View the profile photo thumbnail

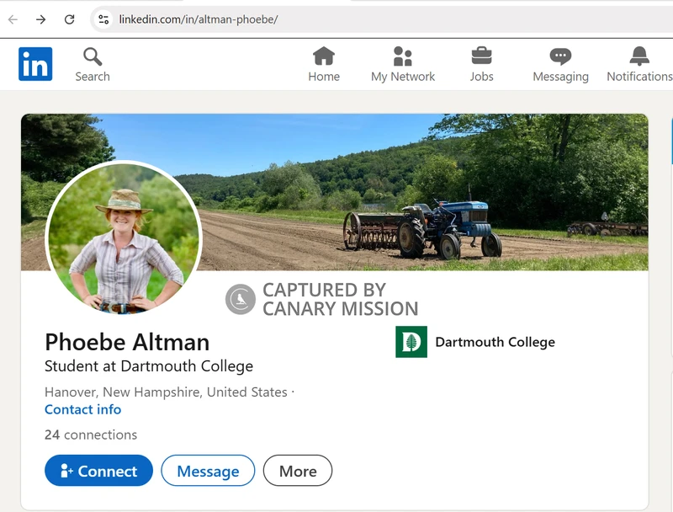click(124, 239)
